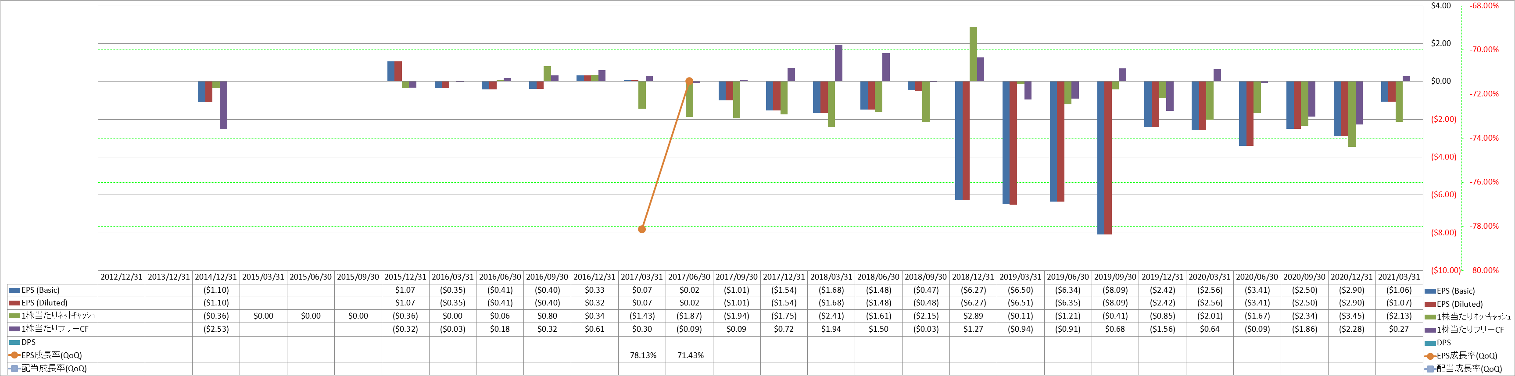
Task: Select the $0.27 free CF cell for 2021/03/31
Action: pyautogui.click(x=1399, y=329)
